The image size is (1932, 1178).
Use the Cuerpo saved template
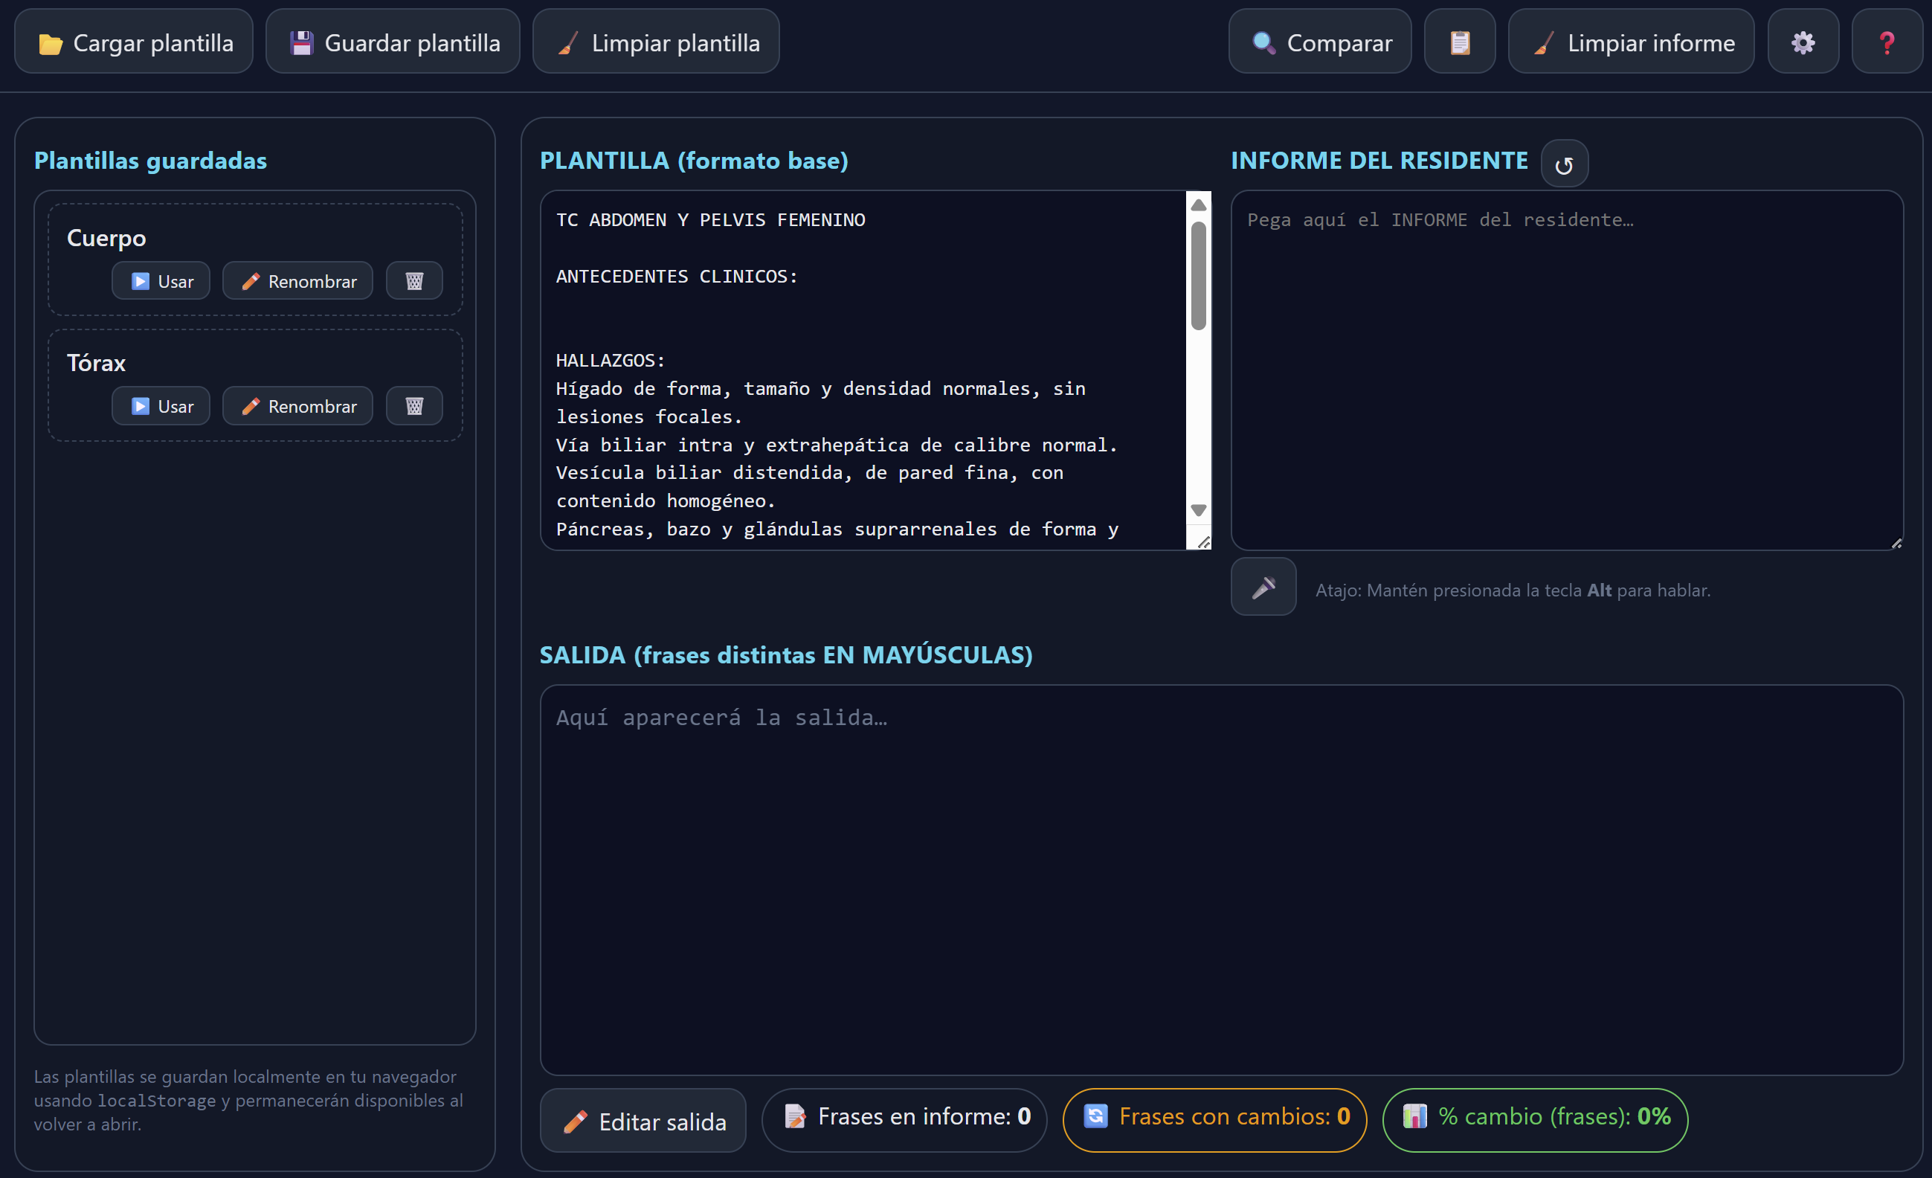coord(161,281)
